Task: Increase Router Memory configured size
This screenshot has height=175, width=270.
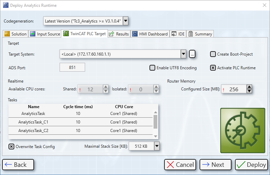Action: (249, 87)
